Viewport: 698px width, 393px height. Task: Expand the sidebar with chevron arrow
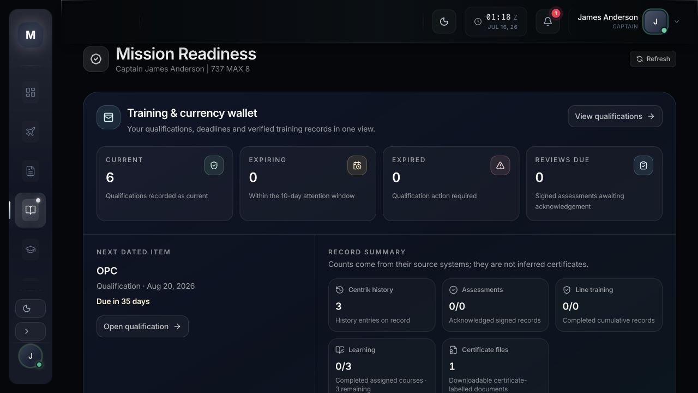(x=31, y=331)
